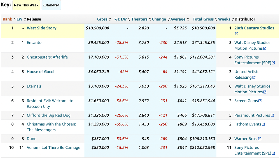Click external link icon beside United Artists Releasing
This screenshot has height=158, width=280.
tap(254, 77)
